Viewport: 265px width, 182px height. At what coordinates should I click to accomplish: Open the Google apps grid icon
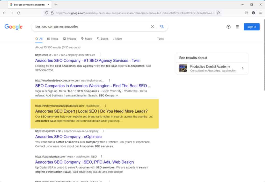pyautogui.click(x=238, y=27)
